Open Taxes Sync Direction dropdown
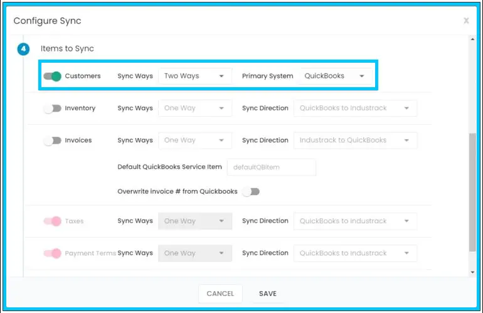483x313 pixels. tap(356, 221)
